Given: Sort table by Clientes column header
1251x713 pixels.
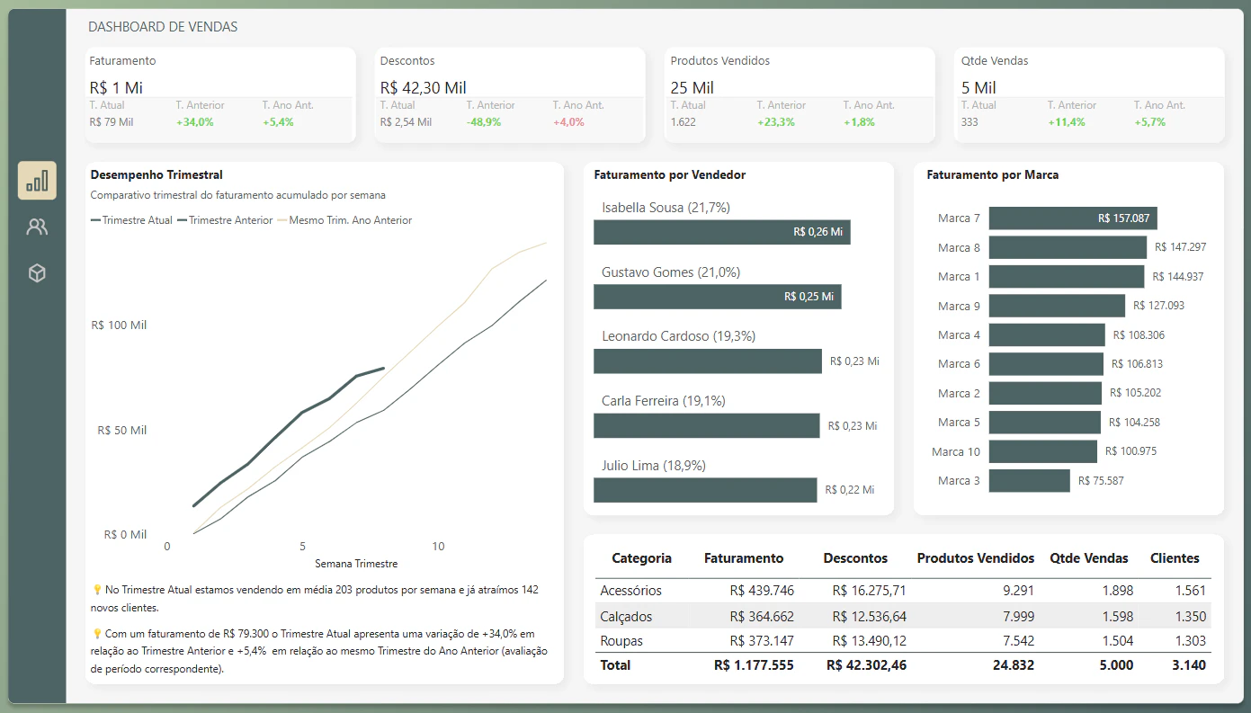Looking at the screenshot, I should pyautogui.click(x=1175, y=558).
